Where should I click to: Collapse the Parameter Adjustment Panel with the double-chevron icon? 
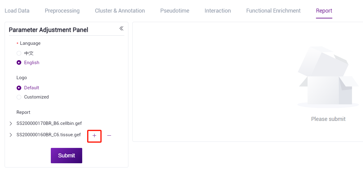[x=121, y=28]
